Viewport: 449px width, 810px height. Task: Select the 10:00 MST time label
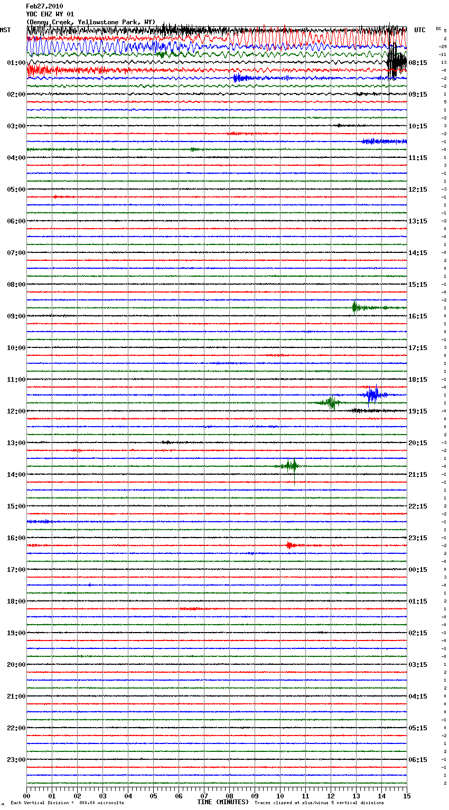16,348
